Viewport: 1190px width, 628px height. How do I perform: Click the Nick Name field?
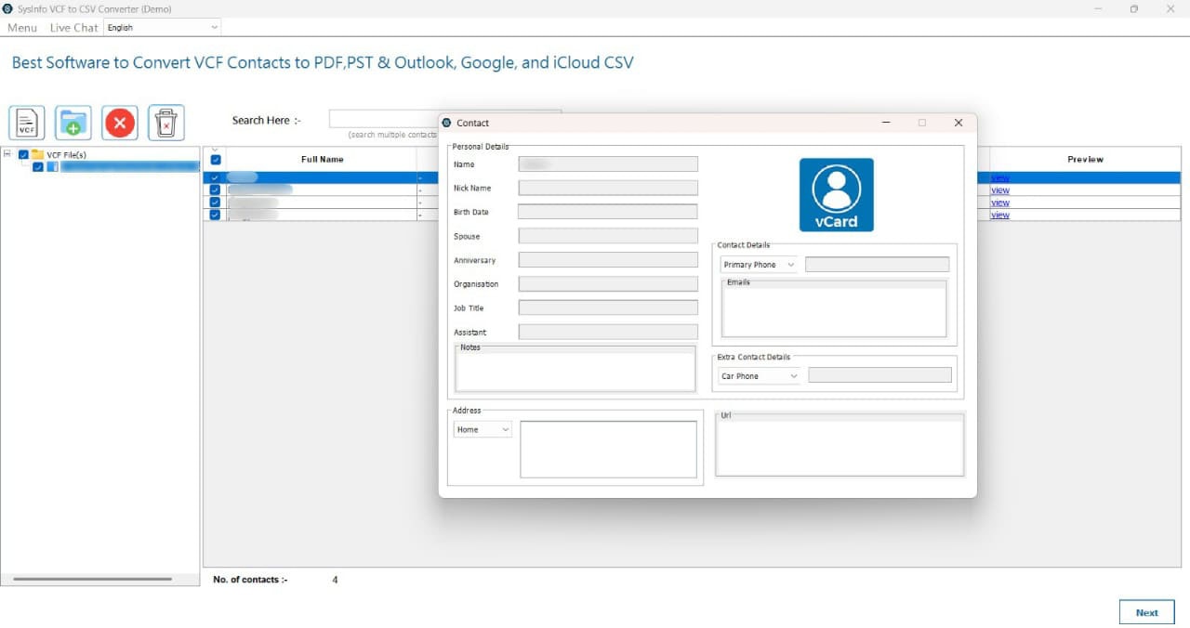point(608,188)
